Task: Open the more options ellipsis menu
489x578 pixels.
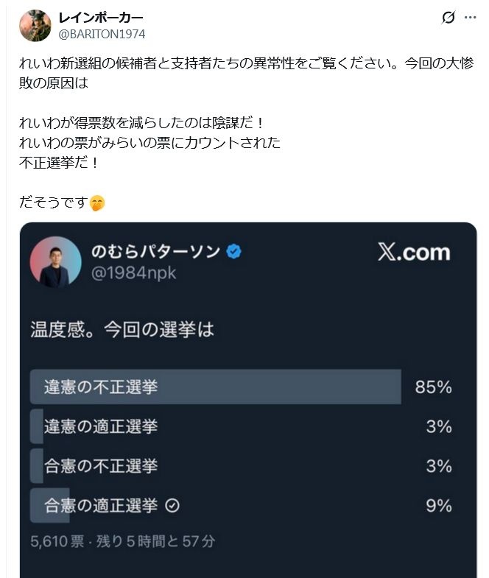Action: pyautogui.click(x=471, y=18)
